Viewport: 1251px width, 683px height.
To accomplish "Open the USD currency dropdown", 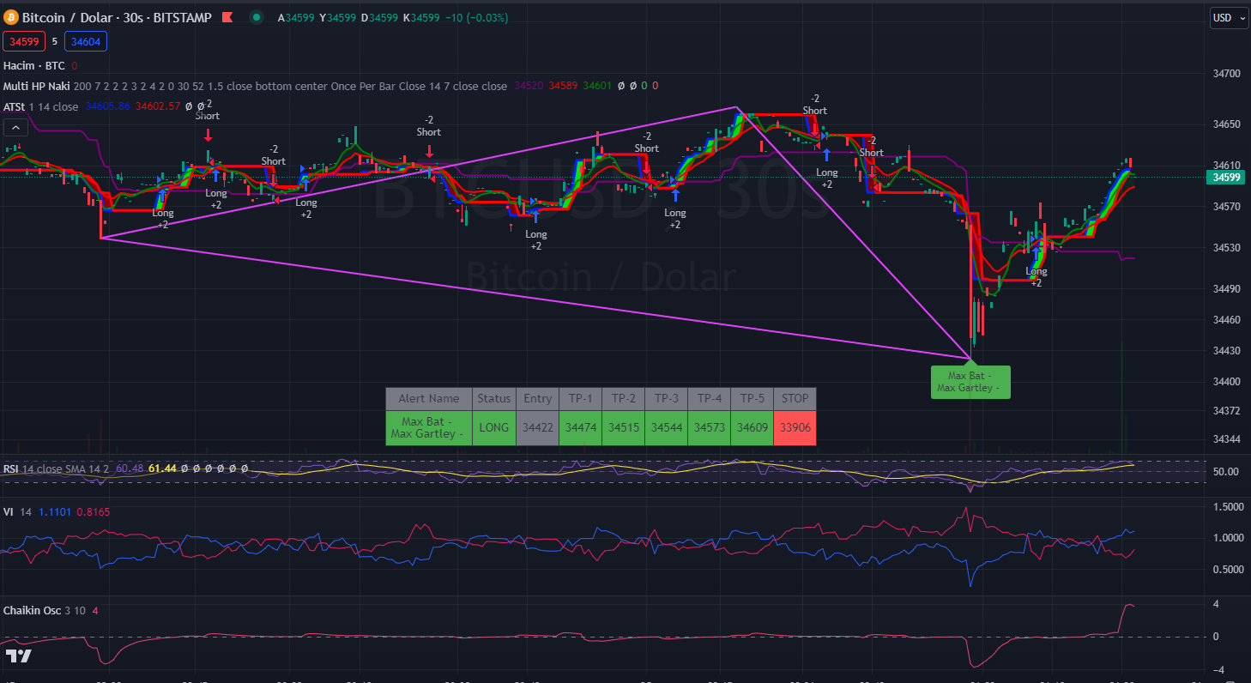I will pyautogui.click(x=1228, y=18).
